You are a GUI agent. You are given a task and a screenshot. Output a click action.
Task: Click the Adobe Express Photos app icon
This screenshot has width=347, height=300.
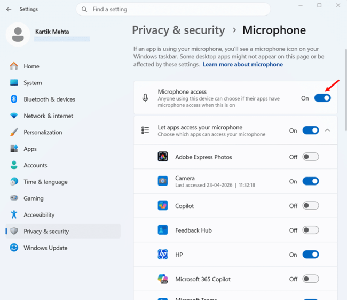click(163, 157)
